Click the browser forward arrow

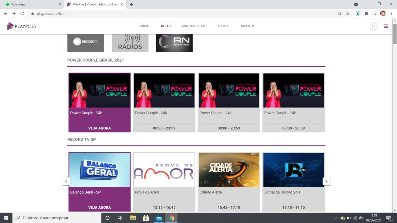14,14
